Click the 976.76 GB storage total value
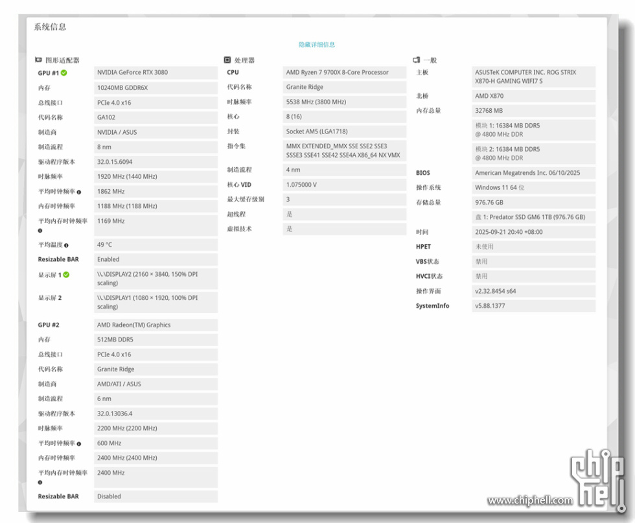Image resolution: width=635 pixels, height=523 pixels. [x=534, y=203]
